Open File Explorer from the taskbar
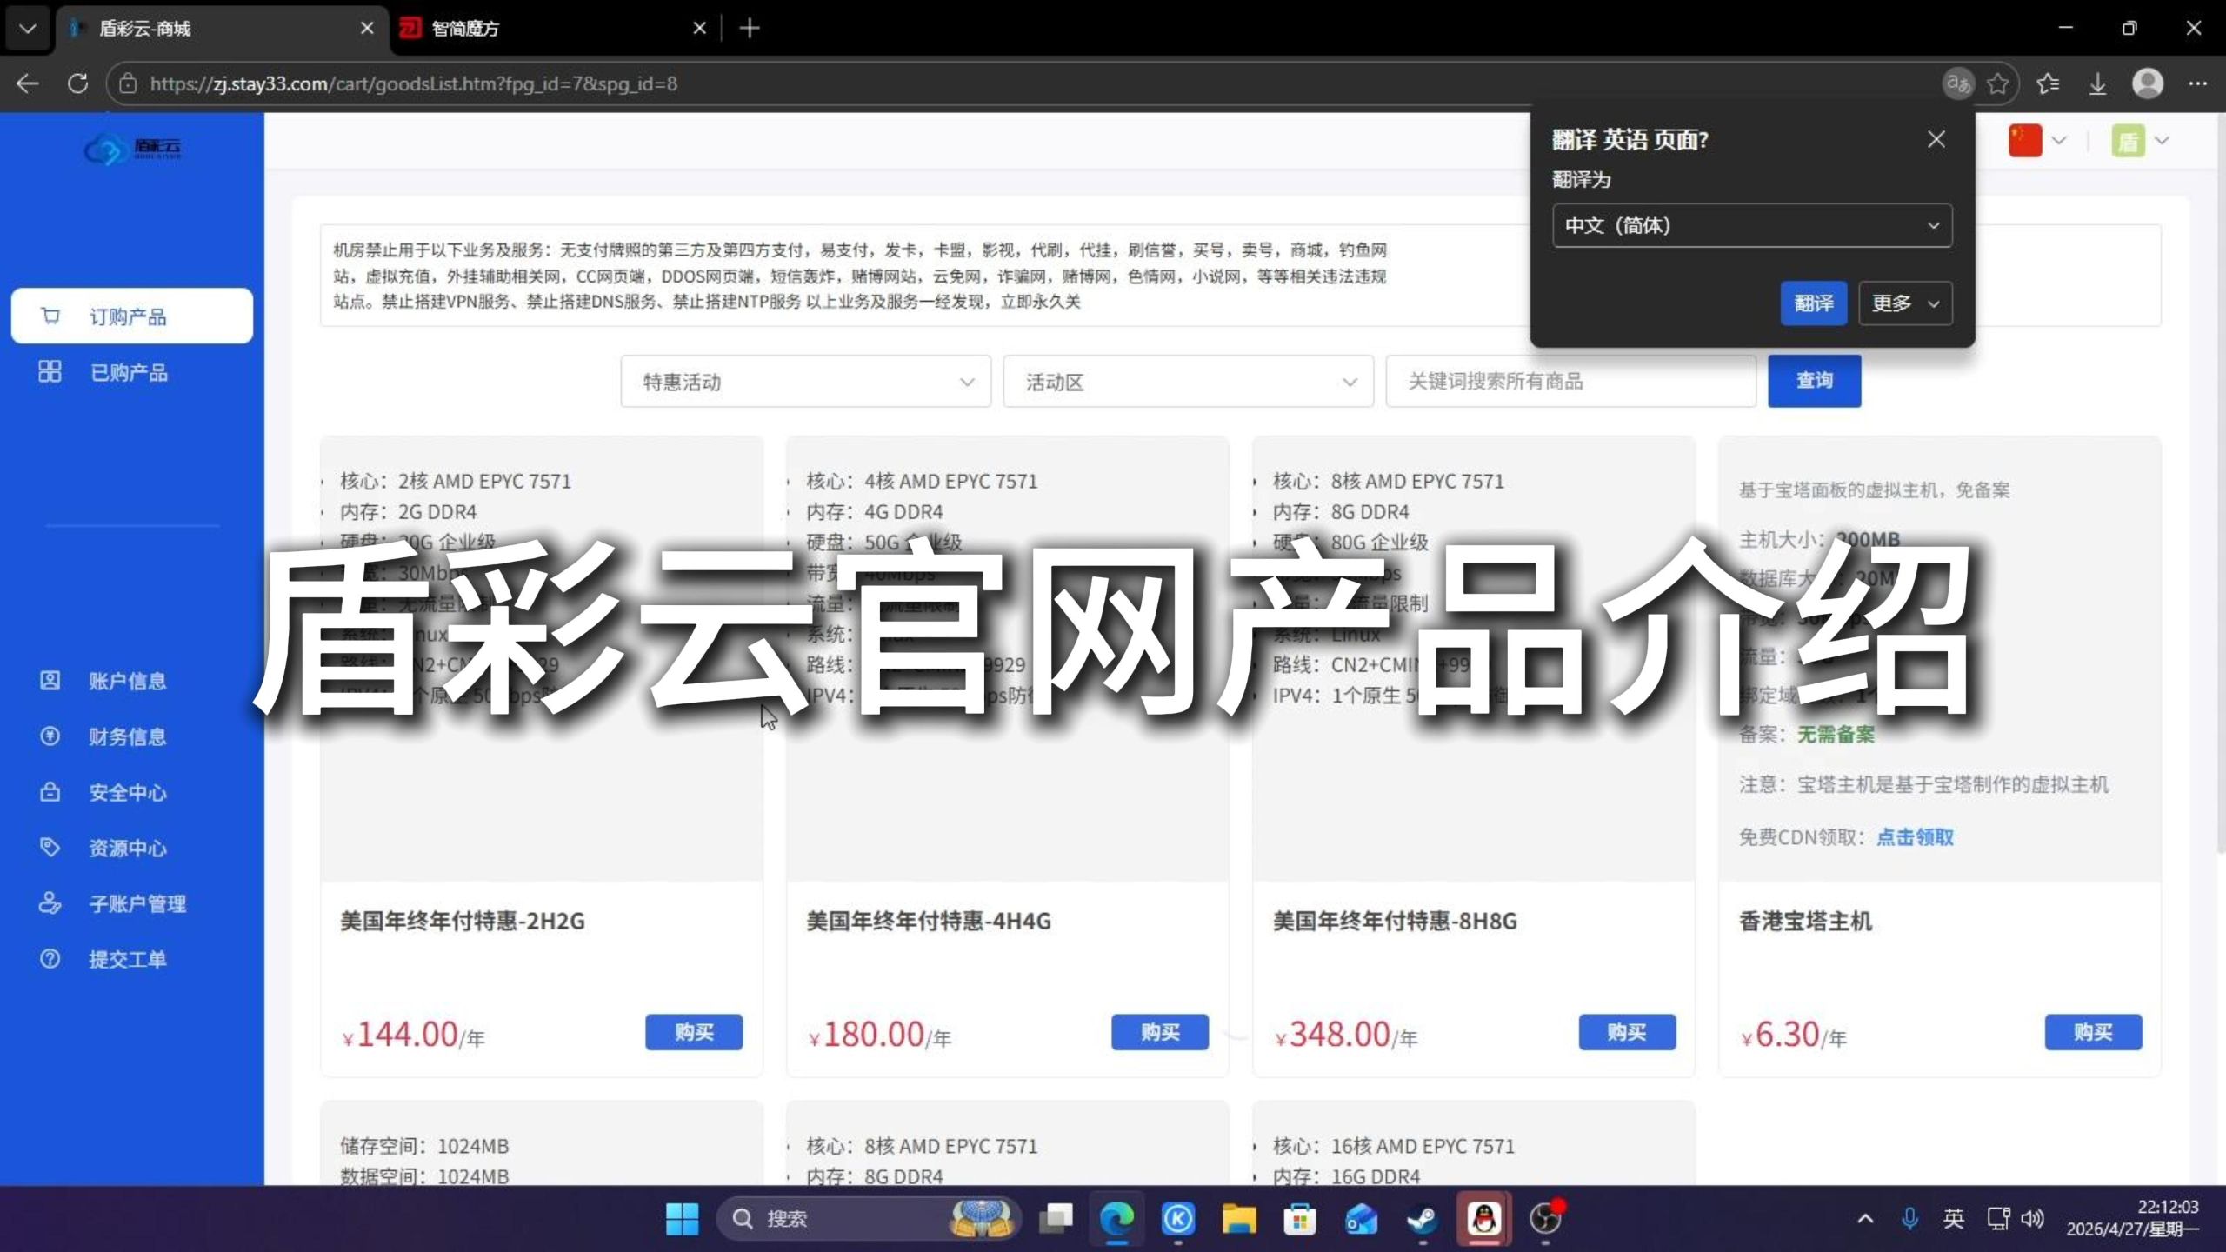Viewport: 2226px width, 1252px height. (x=1239, y=1219)
